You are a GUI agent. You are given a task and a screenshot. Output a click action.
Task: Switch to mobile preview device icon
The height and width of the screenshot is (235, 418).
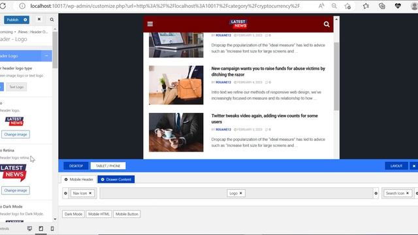click(x=52, y=228)
